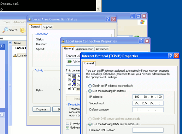Uncheck the Internet Protocol component checkbox
This screenshot has height=134, width=182.
(69, 88)
